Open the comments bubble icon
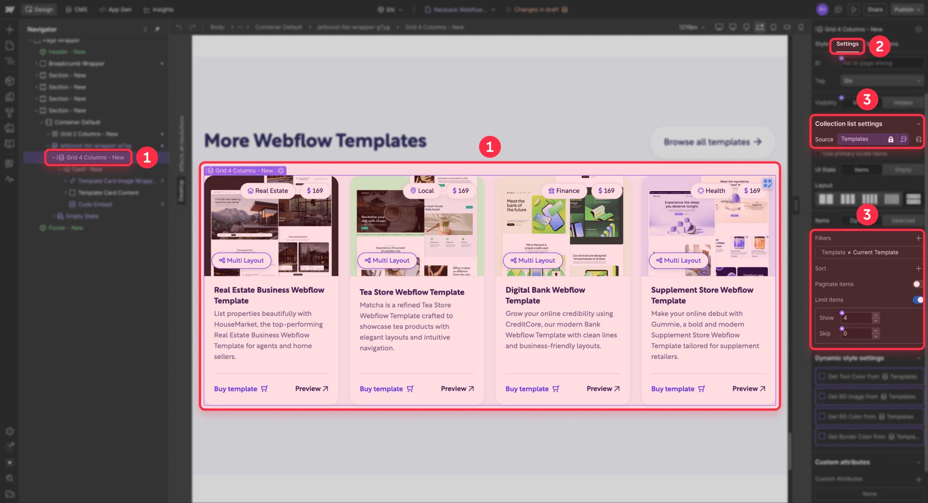This screenshot has width=928, height=503. tap(838, 10)
